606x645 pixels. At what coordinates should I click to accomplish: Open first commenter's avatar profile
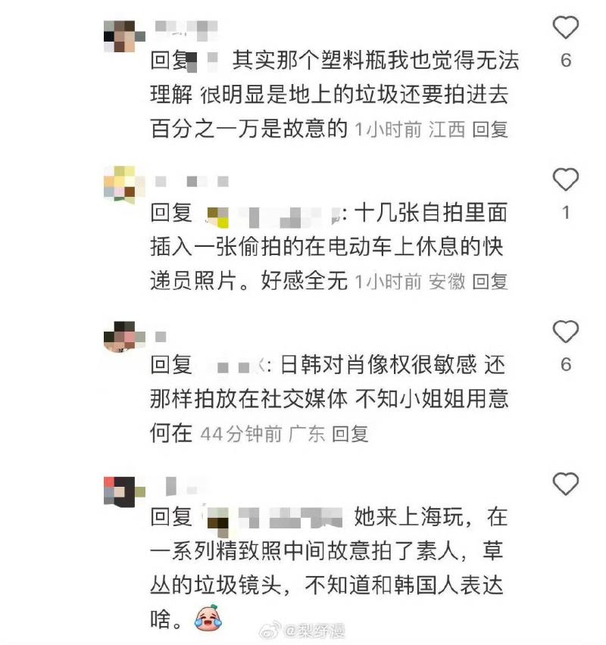[x=124, y=36]
